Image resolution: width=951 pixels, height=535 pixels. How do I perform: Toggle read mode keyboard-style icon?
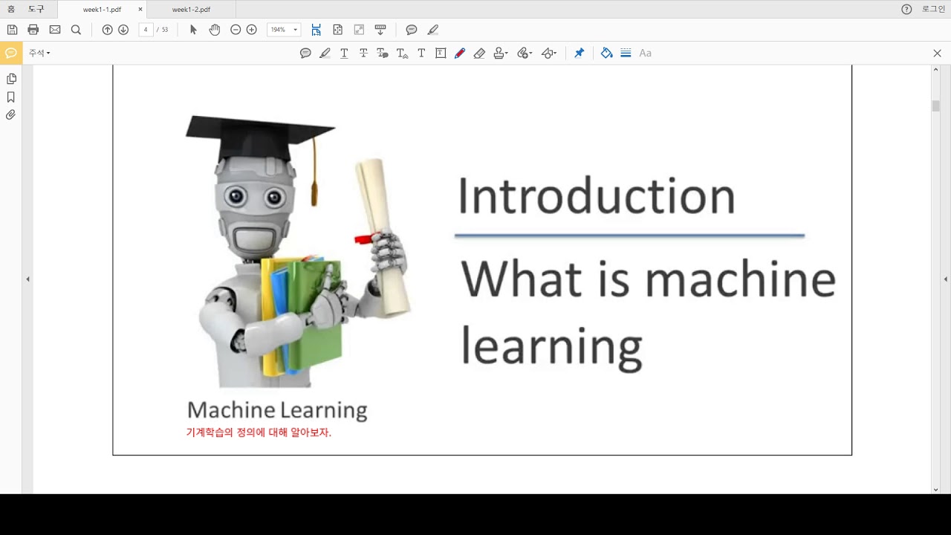point(380,30)
